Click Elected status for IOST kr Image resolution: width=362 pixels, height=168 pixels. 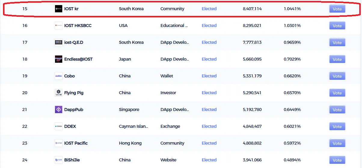coord(209,9)
